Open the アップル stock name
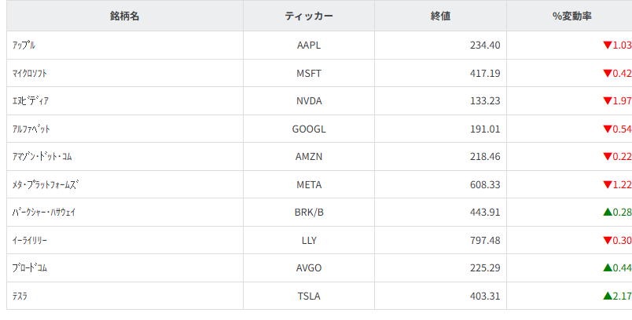The height and width of the screenshot is (320, 632). coord(24,45)
